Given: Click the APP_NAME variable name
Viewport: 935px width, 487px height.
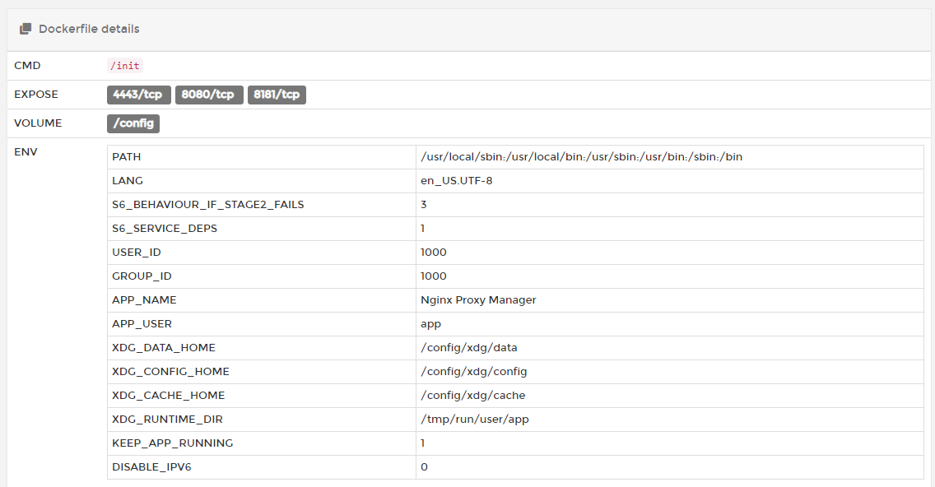Looking at the screenshot, I should coord(144,299).
